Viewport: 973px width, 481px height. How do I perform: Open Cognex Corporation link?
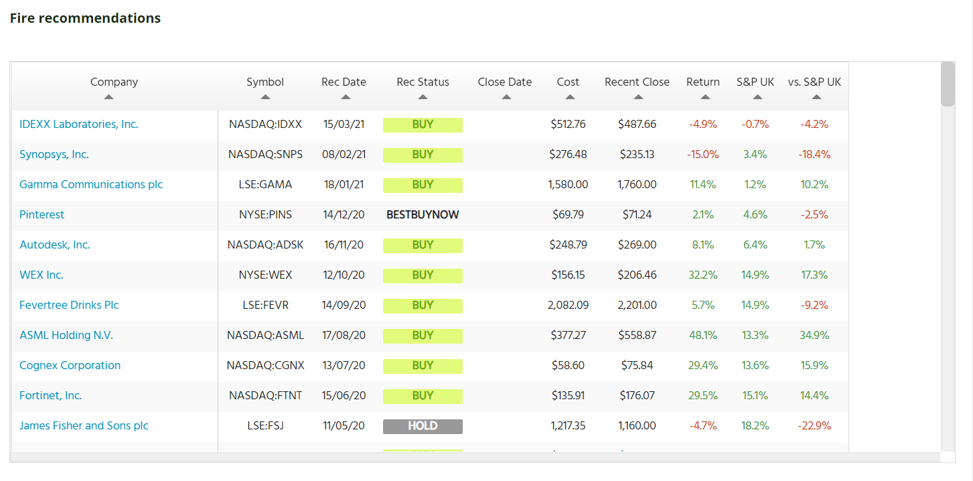coord(70,365)
